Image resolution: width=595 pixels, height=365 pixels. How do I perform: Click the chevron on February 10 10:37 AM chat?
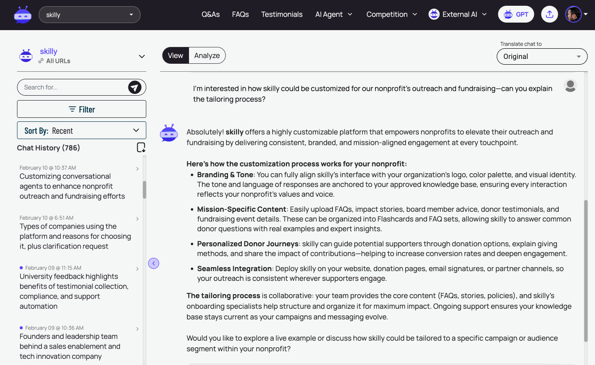tap(137, 169)
